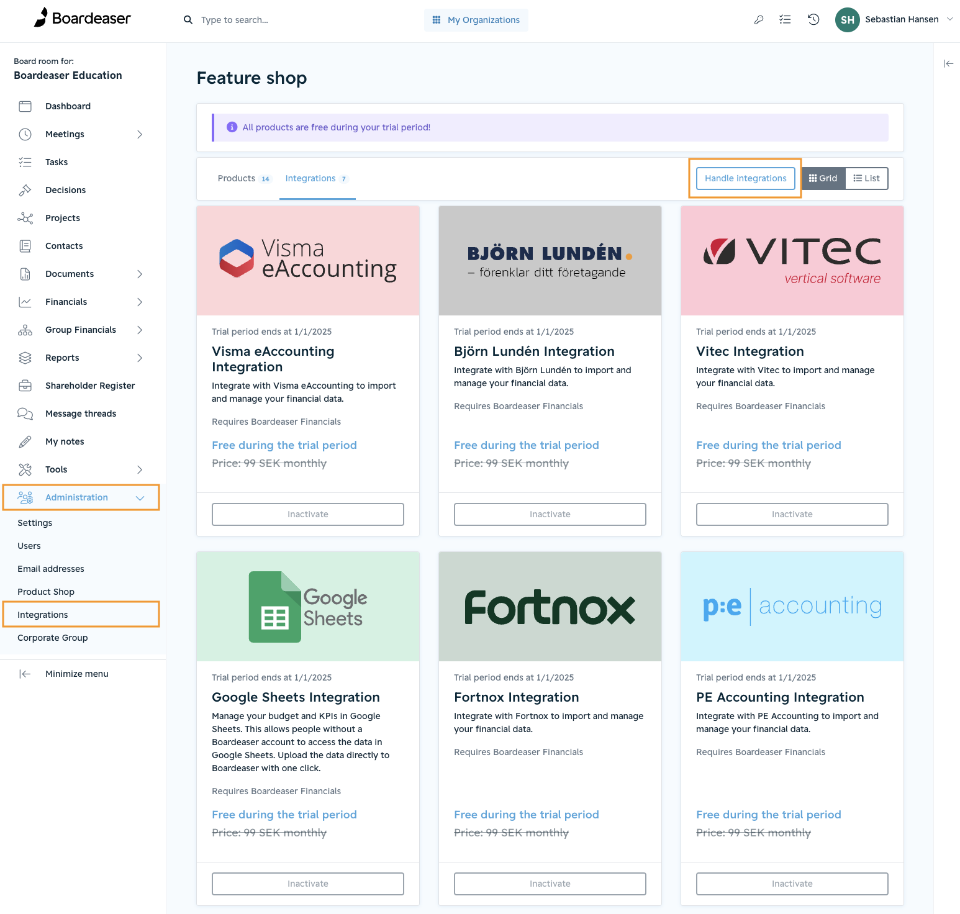This screenshot has height=914, width=960.
Task: Click the search magnifier icon
Action: [x=188, y=20]
